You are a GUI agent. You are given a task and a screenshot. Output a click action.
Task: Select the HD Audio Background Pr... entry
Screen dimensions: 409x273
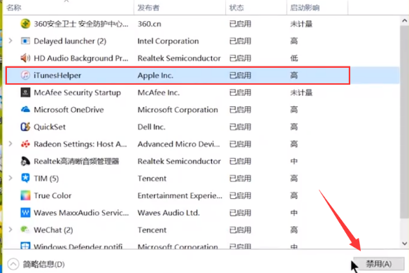(x=81, y=58)
